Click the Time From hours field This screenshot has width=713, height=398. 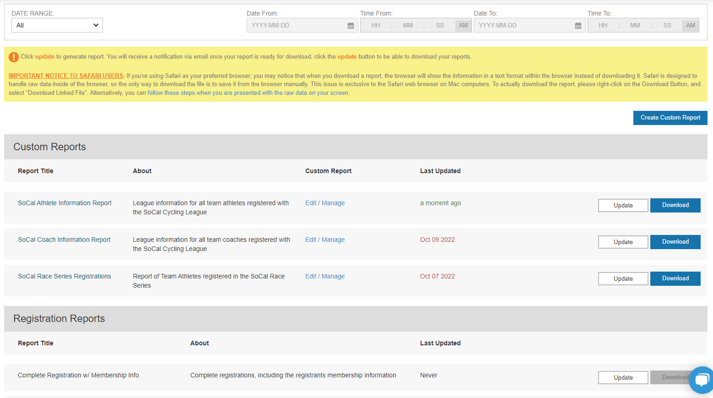[x=376, y=26]
